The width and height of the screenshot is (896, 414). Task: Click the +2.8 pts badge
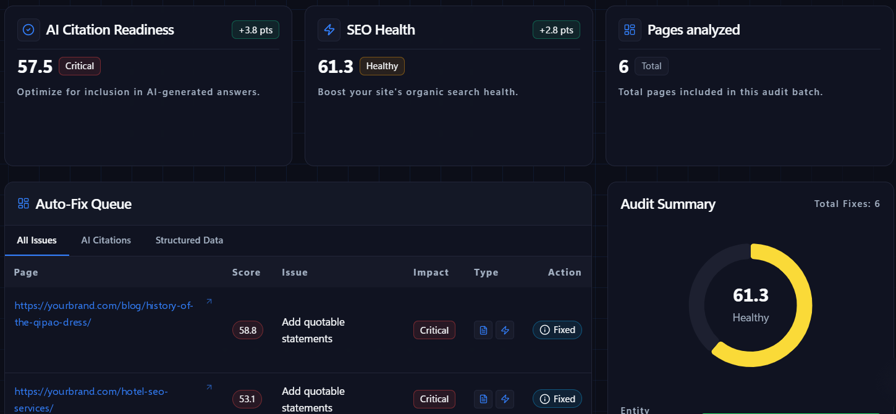point(556,30)
